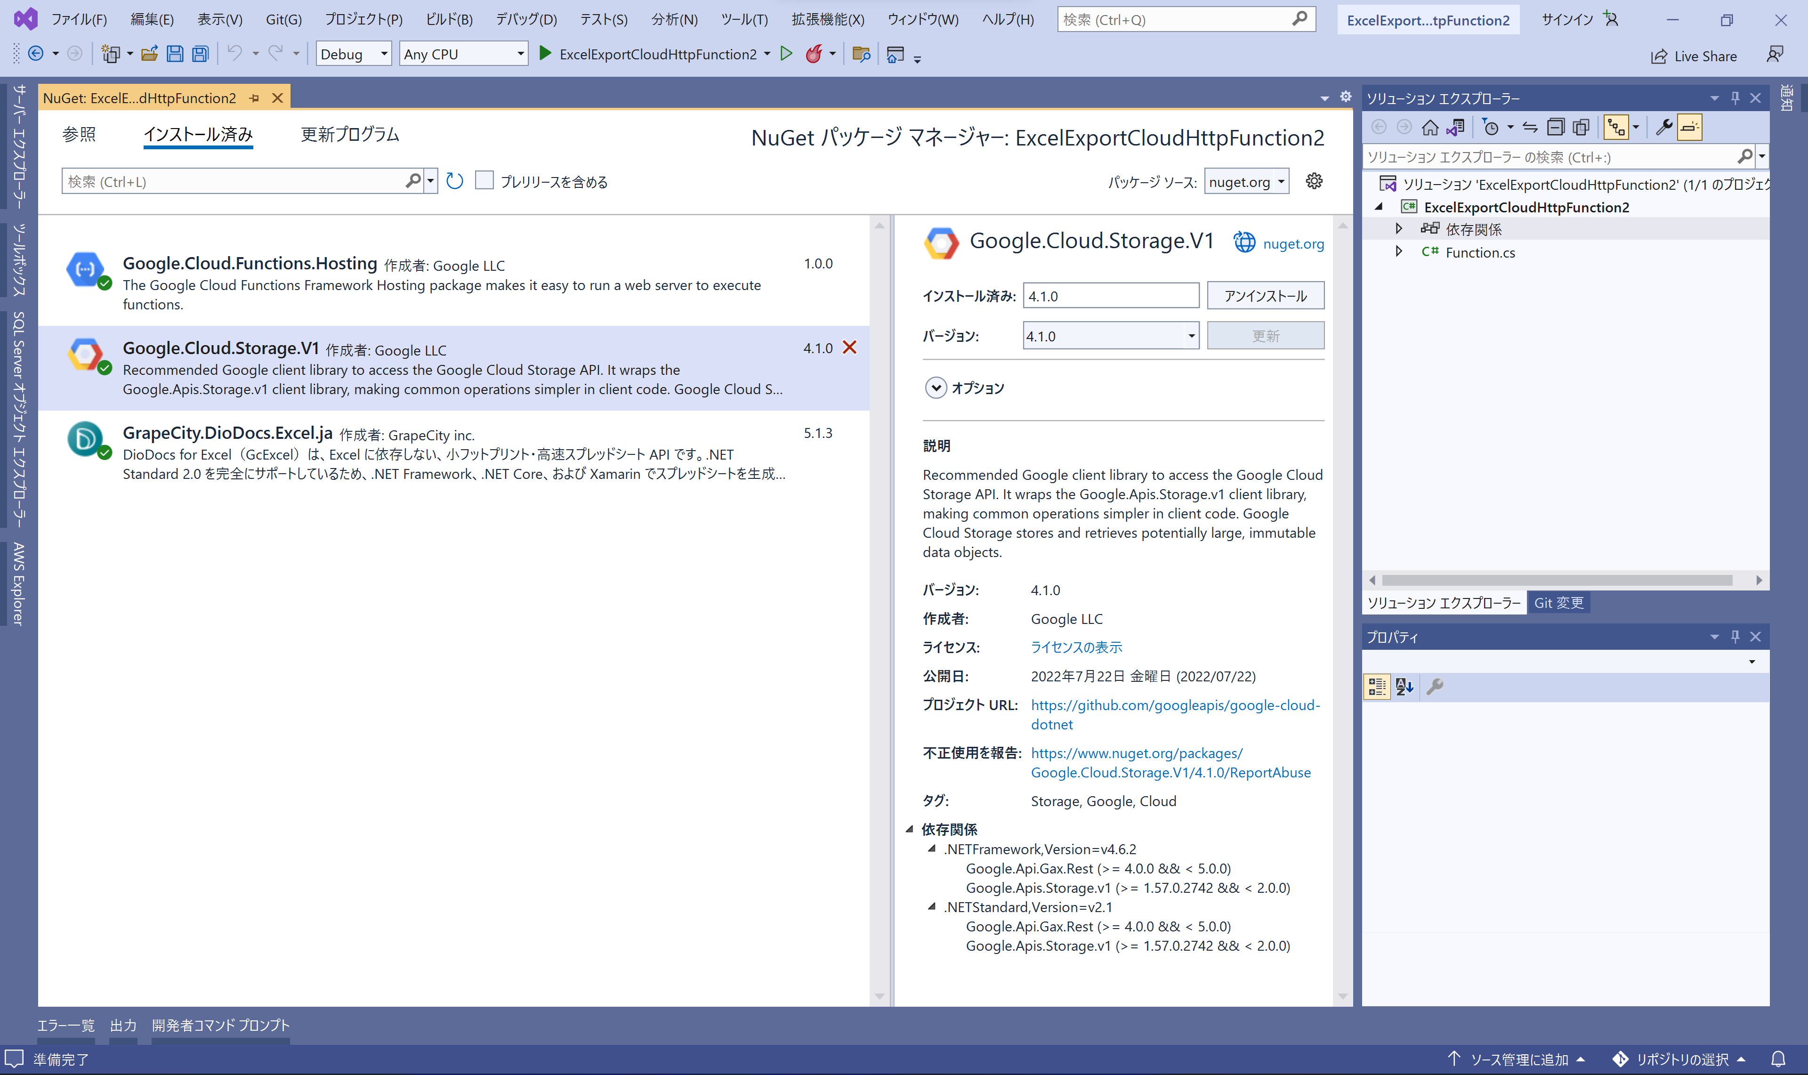Expand the Function.cs tree node

pyautogui.click(x=1399, y=251)
